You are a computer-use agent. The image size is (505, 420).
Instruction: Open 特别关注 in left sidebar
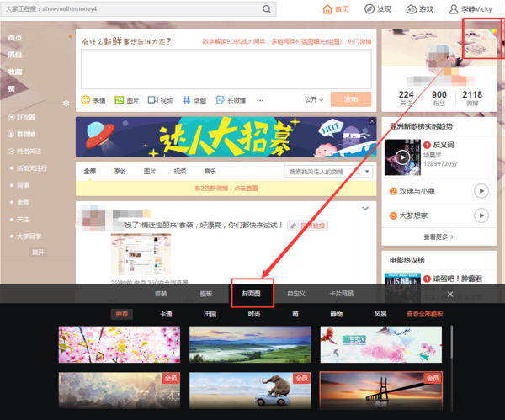click(x=24, y=151)
